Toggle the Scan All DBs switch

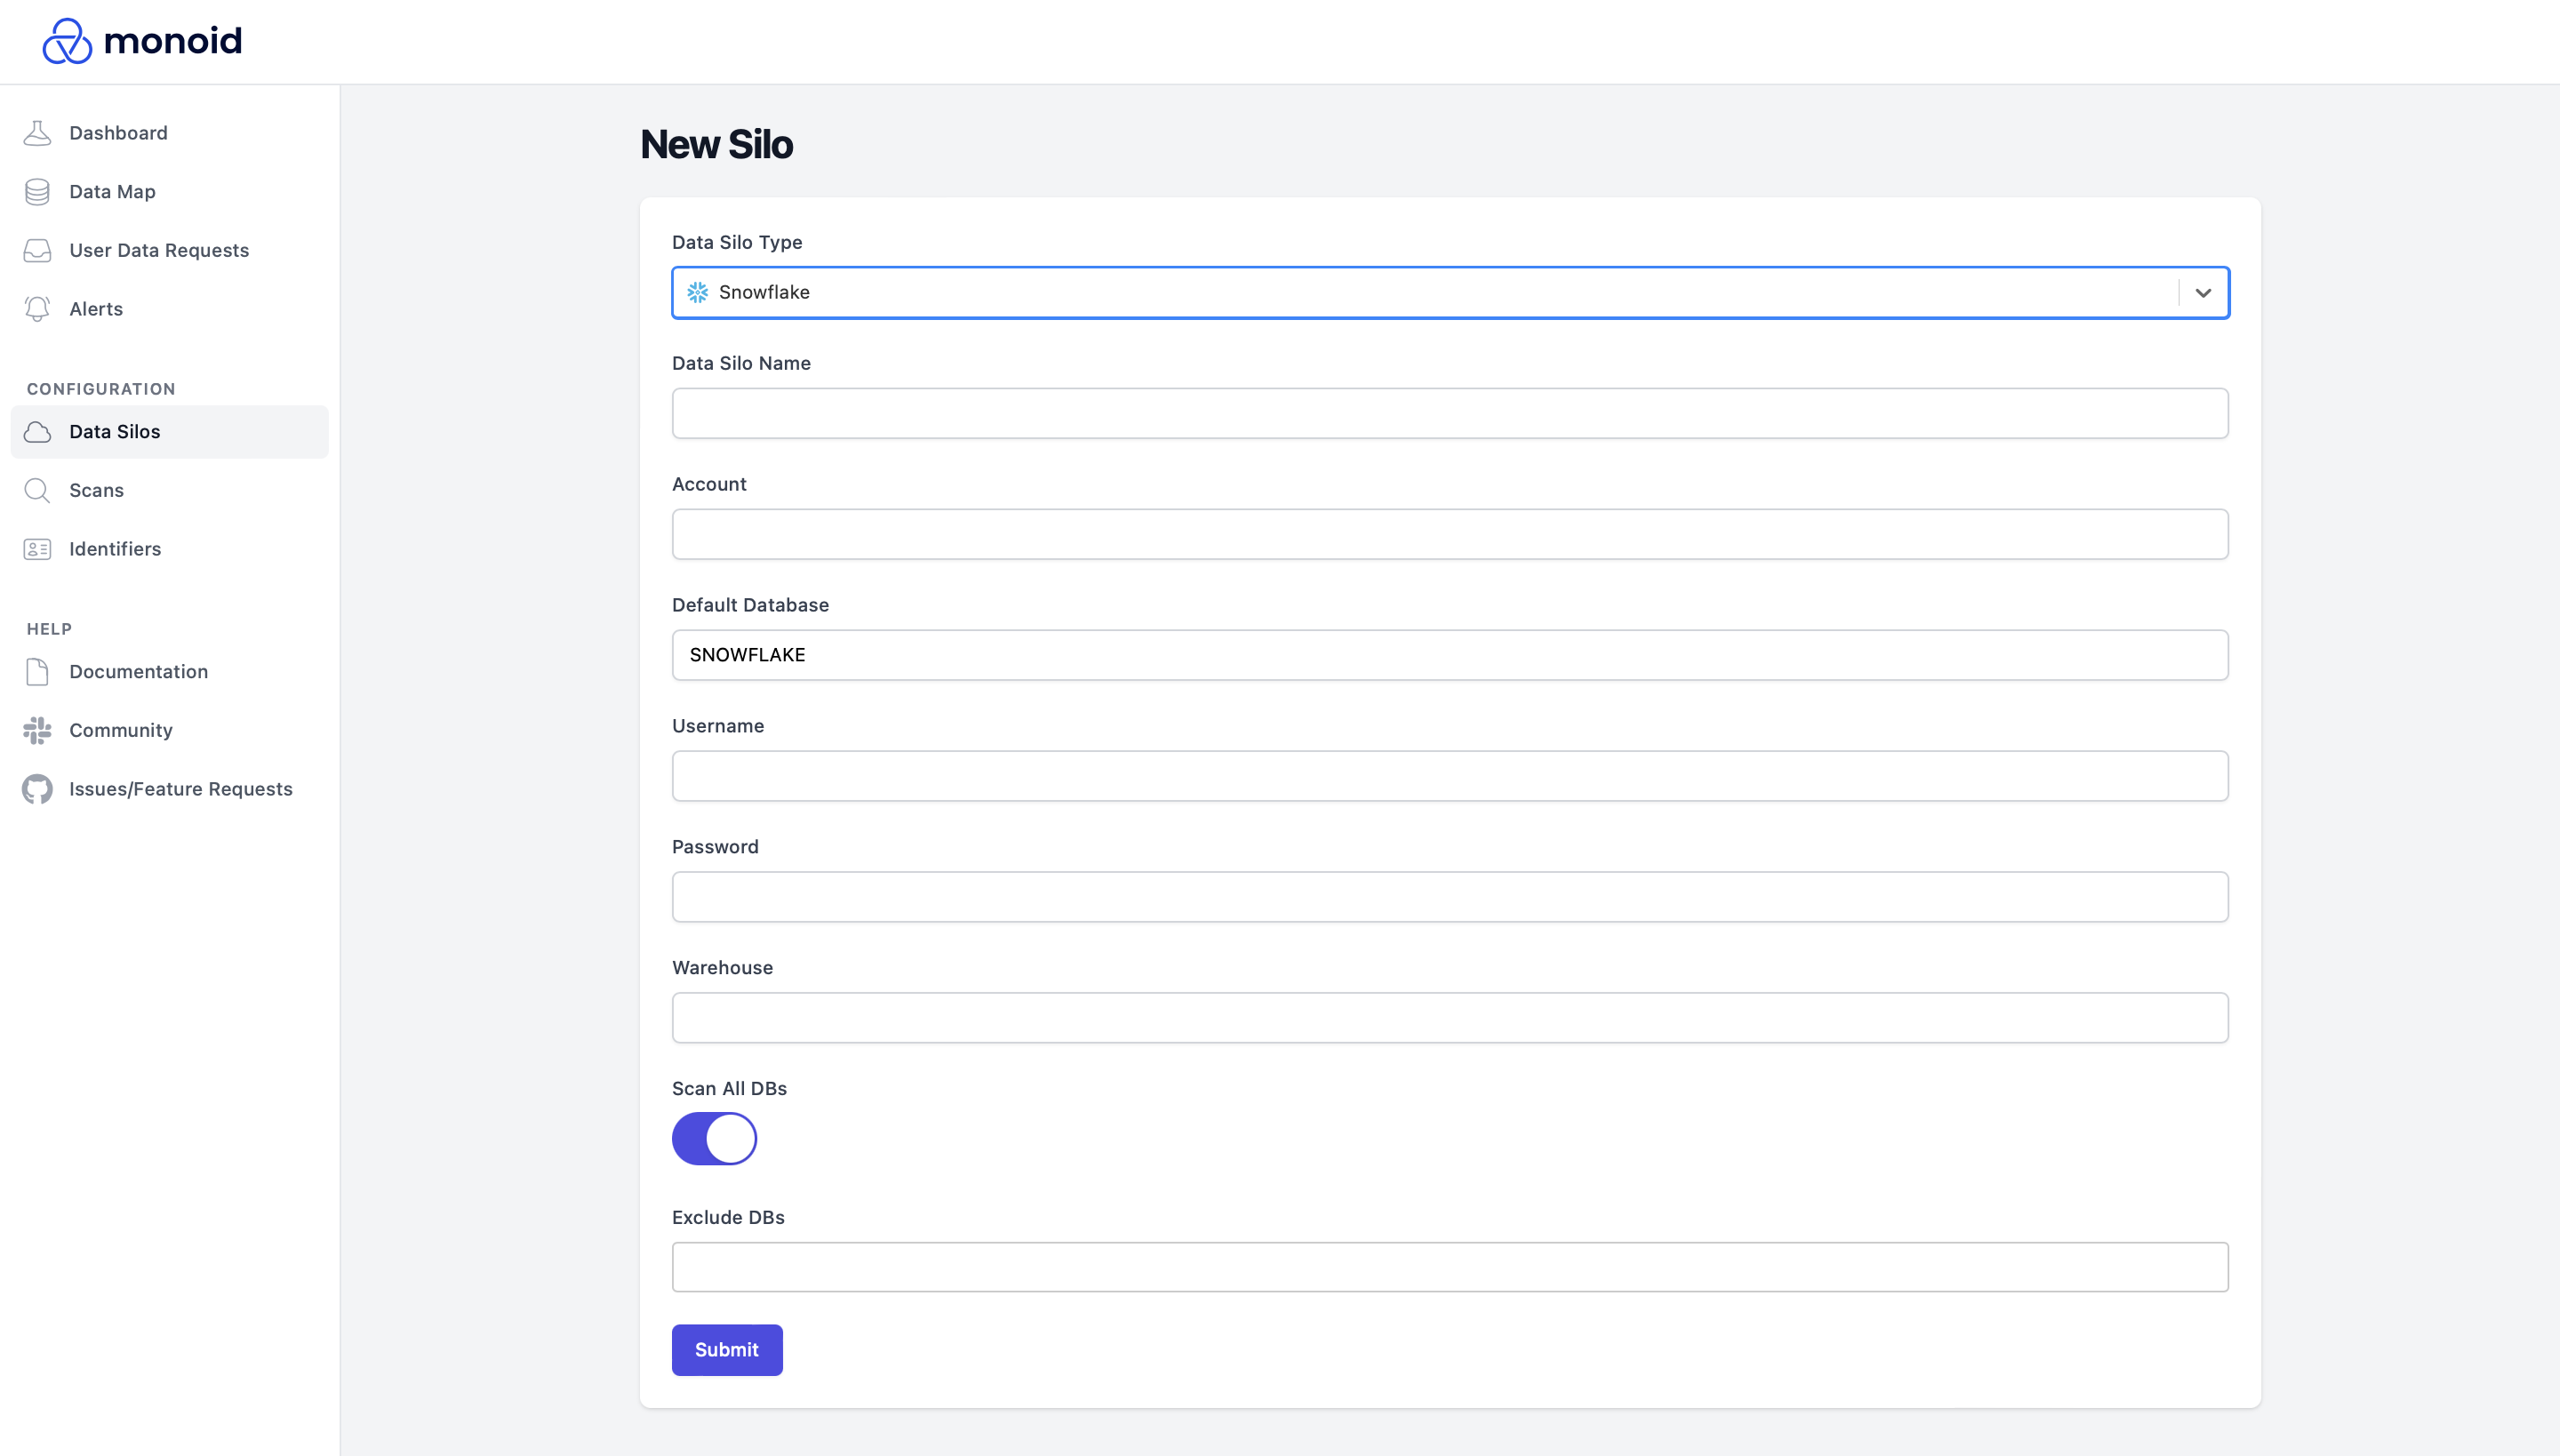click(x=714, y=1138)
